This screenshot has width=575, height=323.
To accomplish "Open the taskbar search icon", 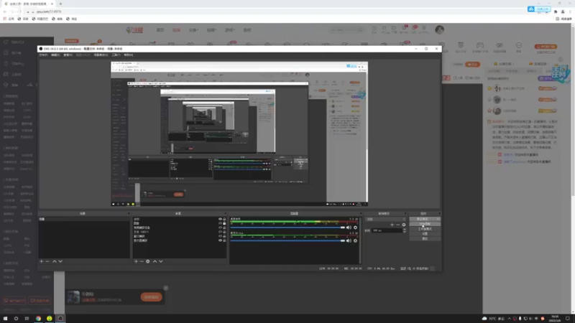I will click(16, 319).
